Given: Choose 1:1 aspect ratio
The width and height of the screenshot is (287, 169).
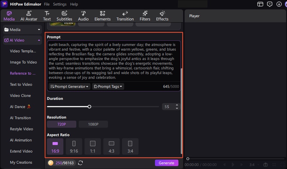Looking at the screenshot, I should [x=93, y=146].
